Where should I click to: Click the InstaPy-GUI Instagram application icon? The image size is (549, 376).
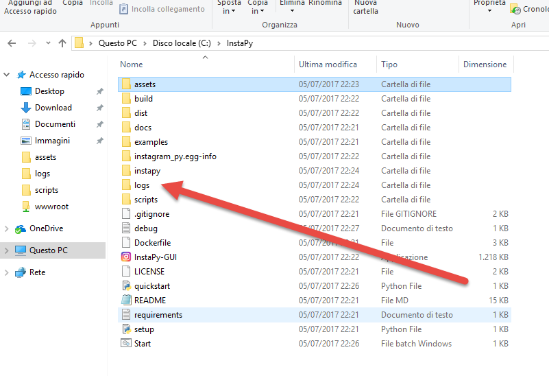pyautogui.click(x=126, y=257)
